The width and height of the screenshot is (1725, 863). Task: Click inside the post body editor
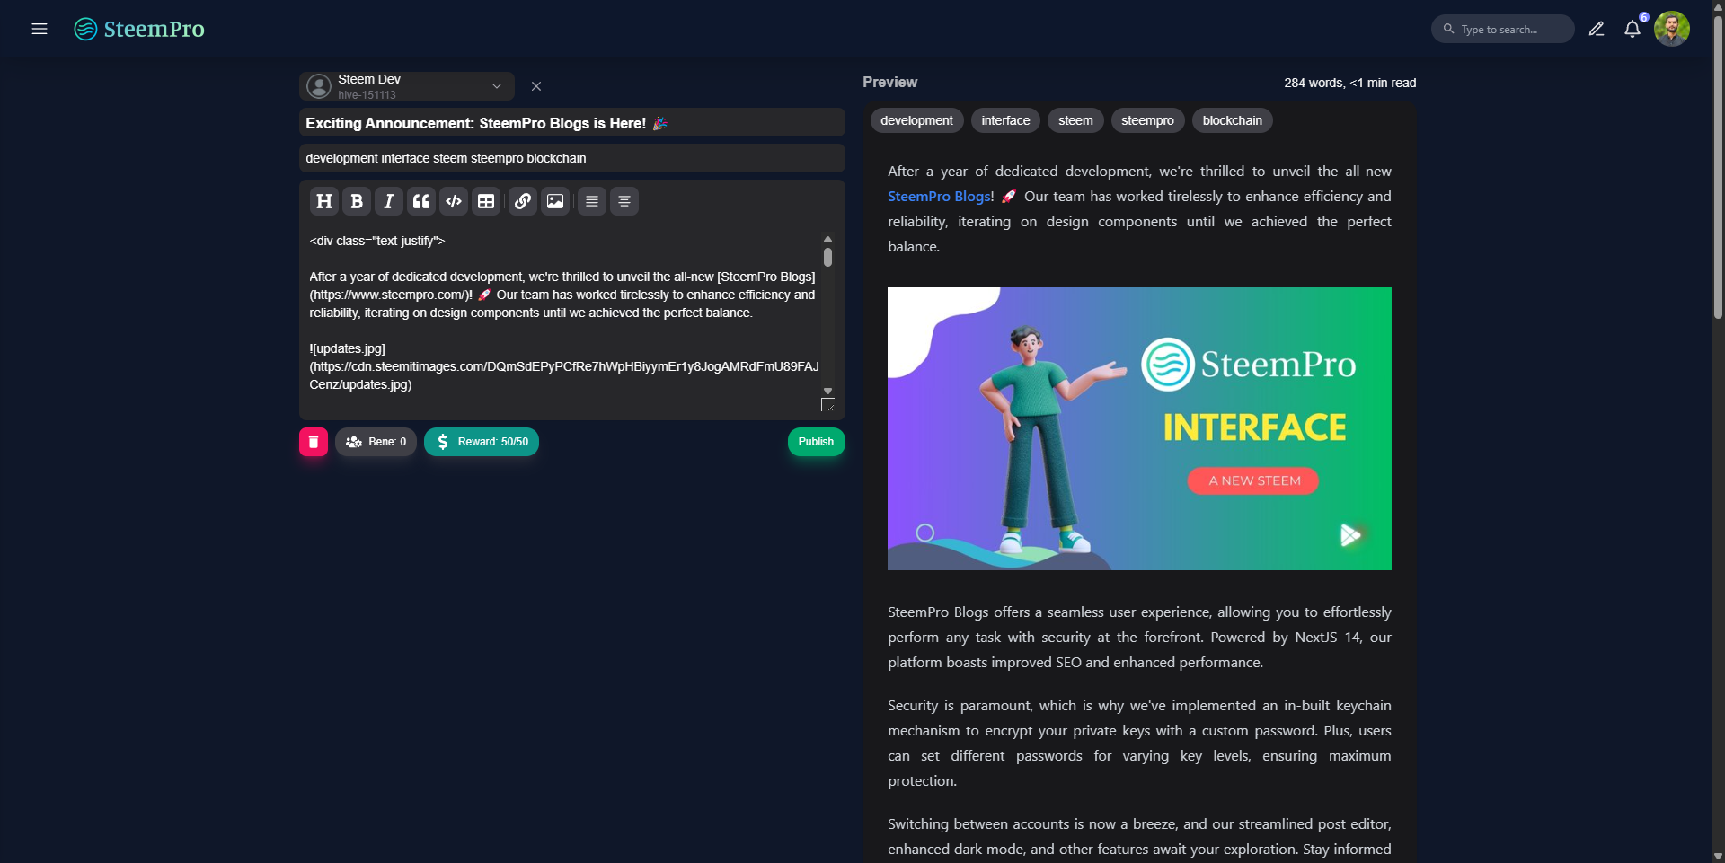[564, 313]
